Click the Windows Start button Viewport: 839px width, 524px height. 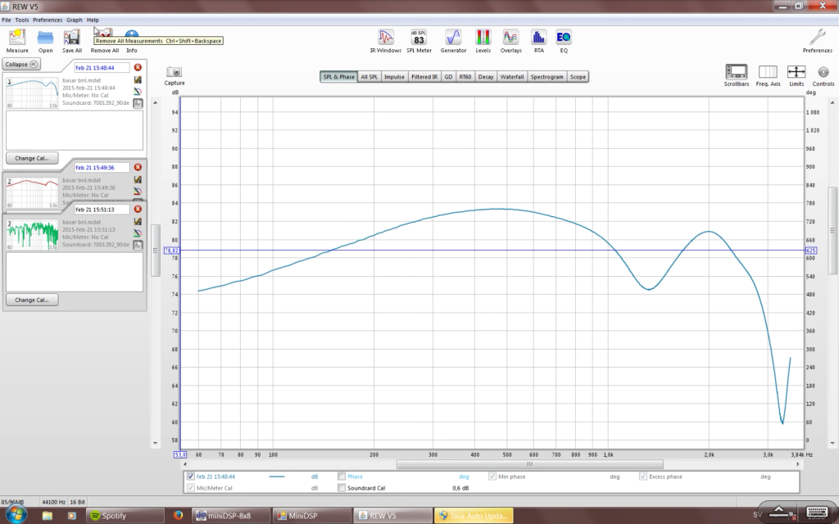point(15,514)
